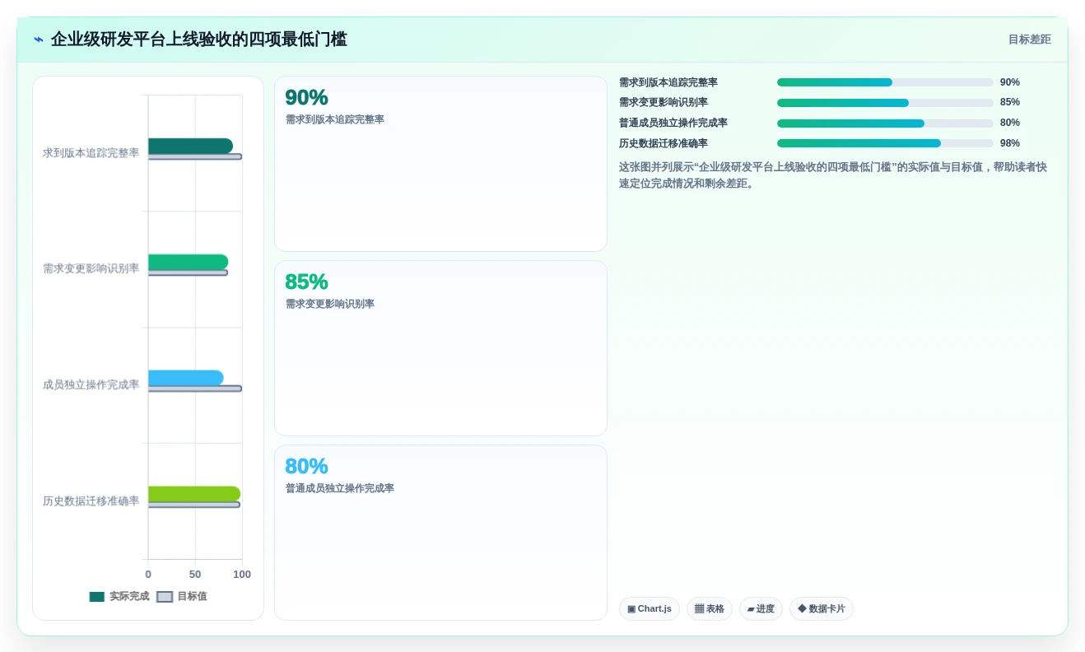Click the blue 成员独立操作完成率 chart bar
The height and width of the screenshot is (652, 1085).
(x=185, y=378)
